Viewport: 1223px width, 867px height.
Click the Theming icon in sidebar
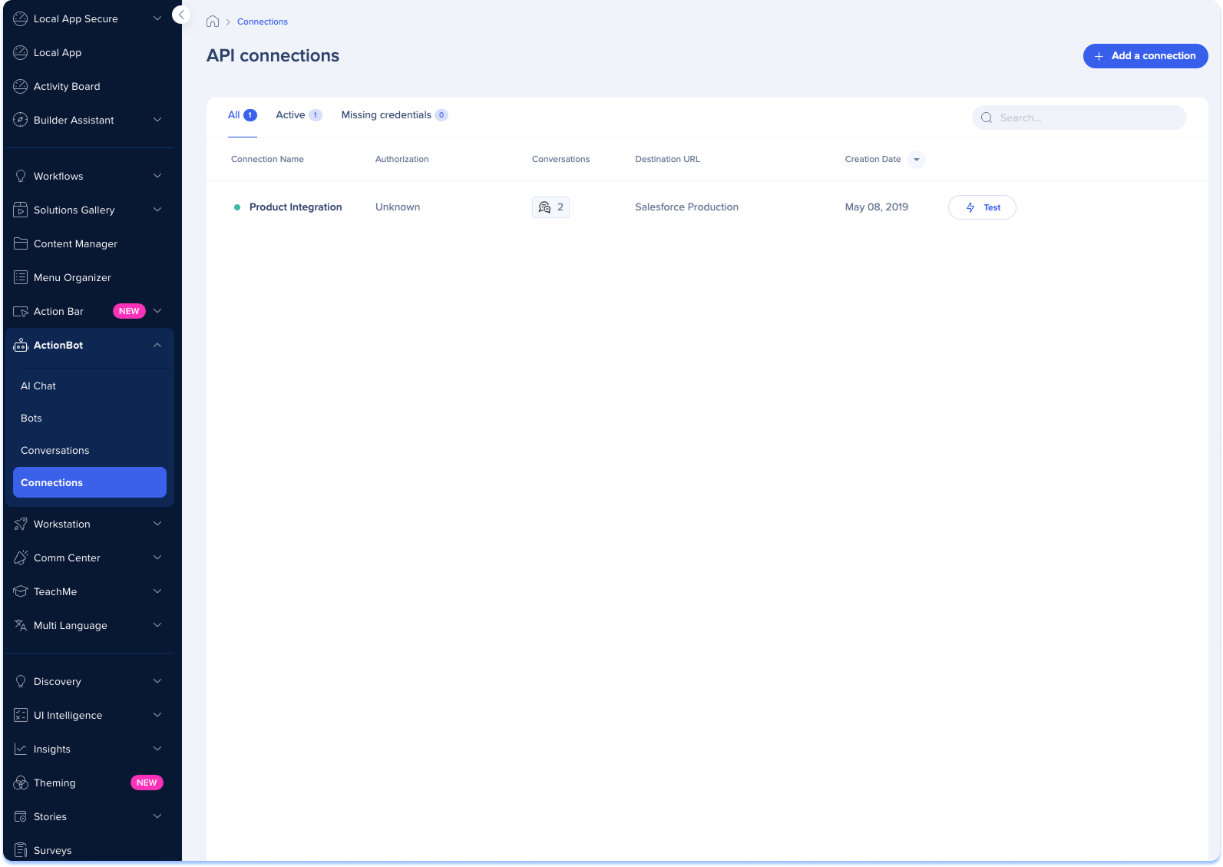coord(21,783)
